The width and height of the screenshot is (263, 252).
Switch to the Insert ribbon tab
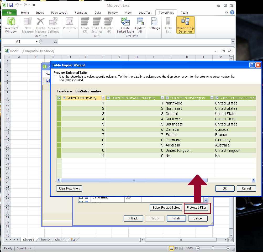pyautogui.click(x=40, y=13)
